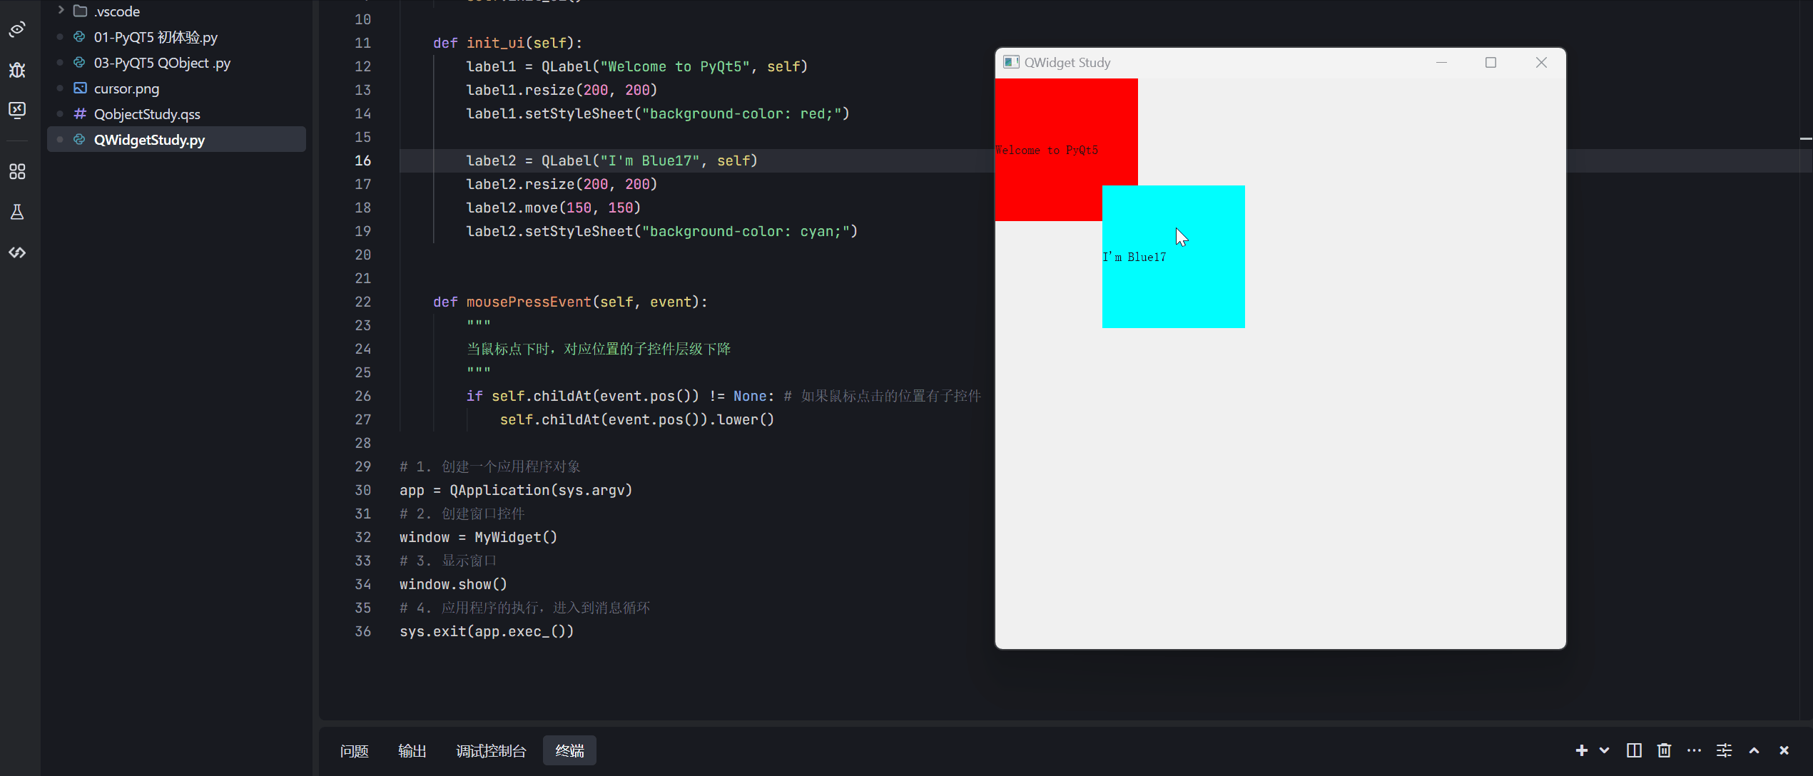
Task: Expand the .vscode folder
Action: 60,11
